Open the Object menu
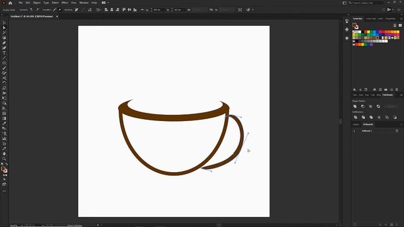The width and height of the screenshot is (404, 227). tap(37, 3)
